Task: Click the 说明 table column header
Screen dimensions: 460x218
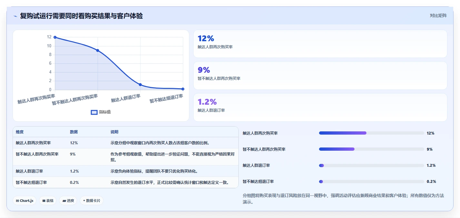Action: [x=115, y=132]
